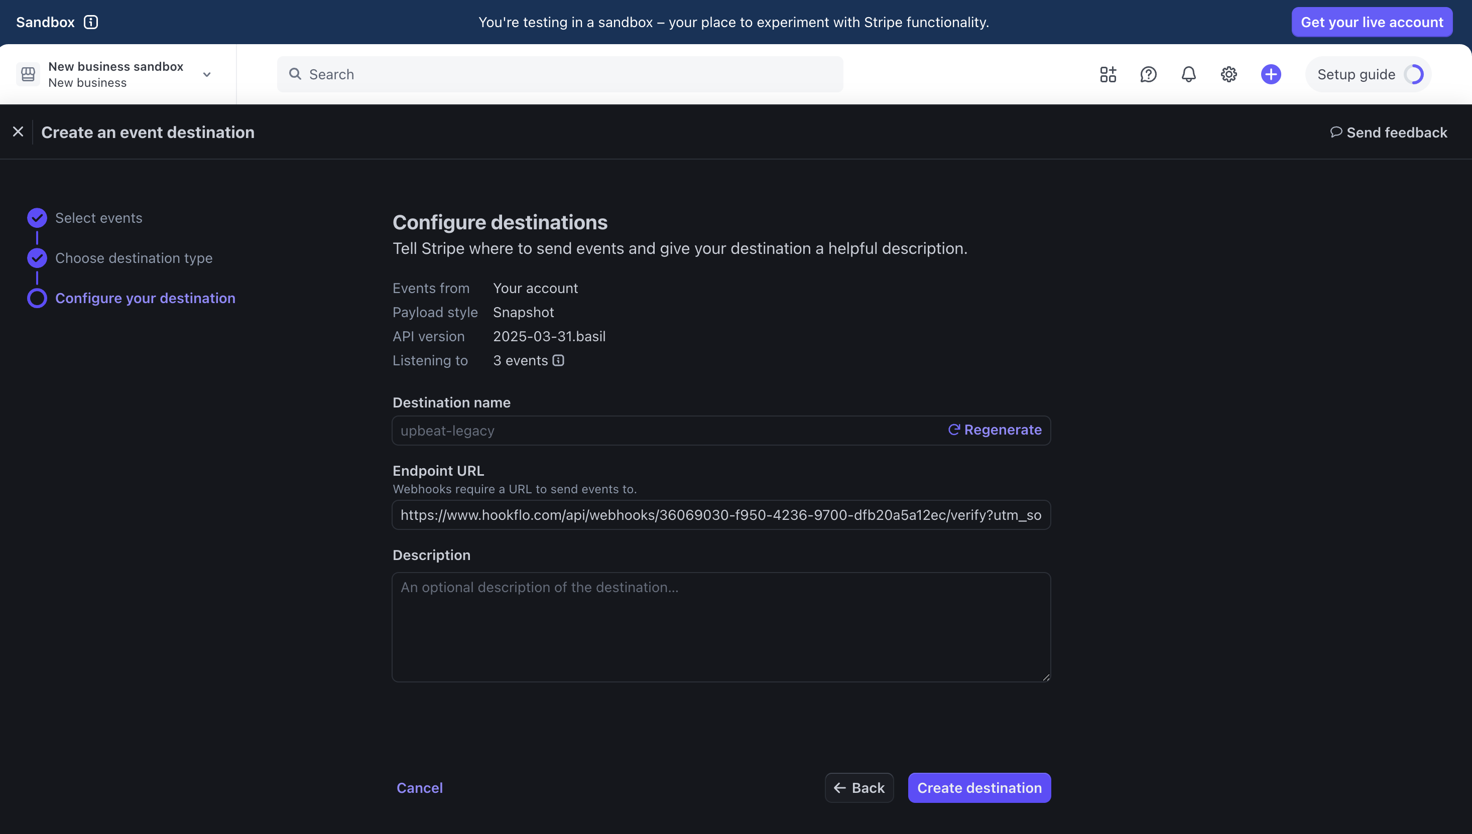Select Configure your destination step

click(x=145, y=298)
